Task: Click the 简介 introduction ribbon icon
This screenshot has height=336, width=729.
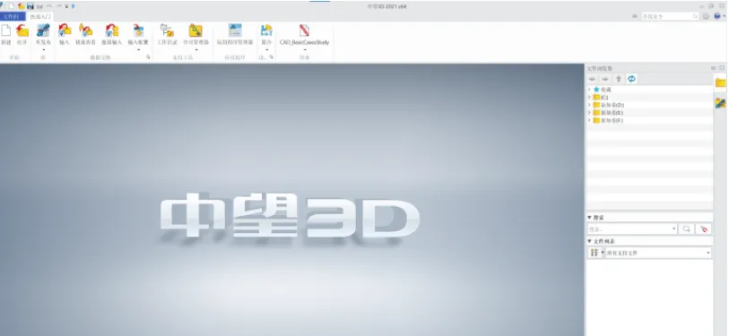Action: 266,31
